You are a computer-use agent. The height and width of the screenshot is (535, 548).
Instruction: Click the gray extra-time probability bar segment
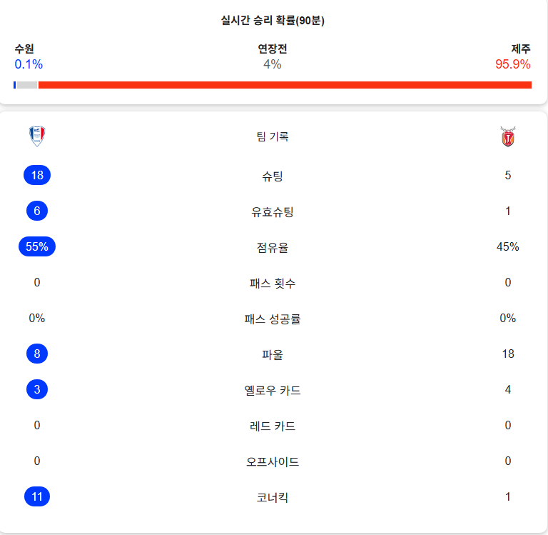(x=27, y=85)
